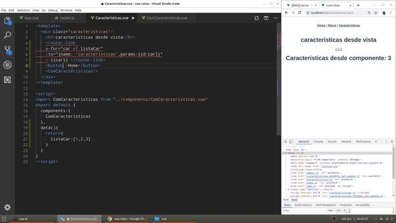Switch to the router.js editor tab
396x223 pixels.
67,18
